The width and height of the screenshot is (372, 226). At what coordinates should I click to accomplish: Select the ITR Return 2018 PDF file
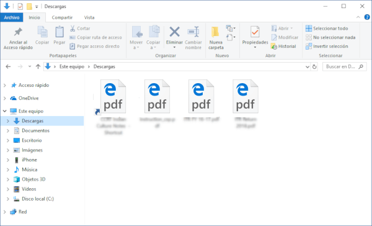[x=246, y=96]
